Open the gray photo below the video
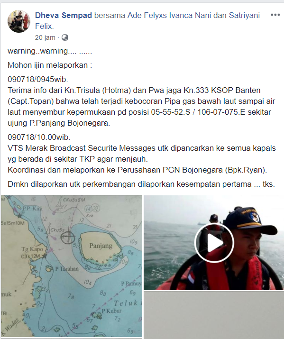The image size is (284, 339). coord(214,315)
